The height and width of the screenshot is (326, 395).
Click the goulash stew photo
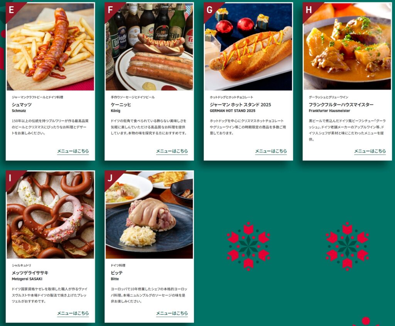[x=348, y=47]
